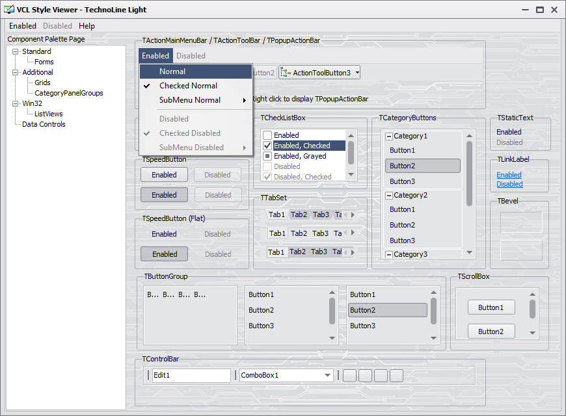Collapse the Win32 tree node

point(15,103)
